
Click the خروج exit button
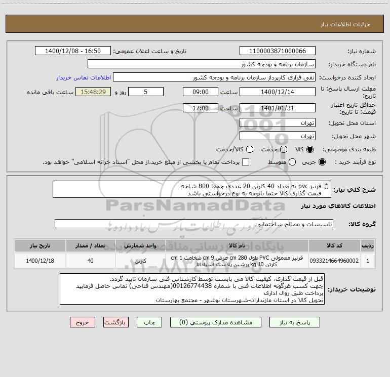pyautogui.click(x=83, y=322)
